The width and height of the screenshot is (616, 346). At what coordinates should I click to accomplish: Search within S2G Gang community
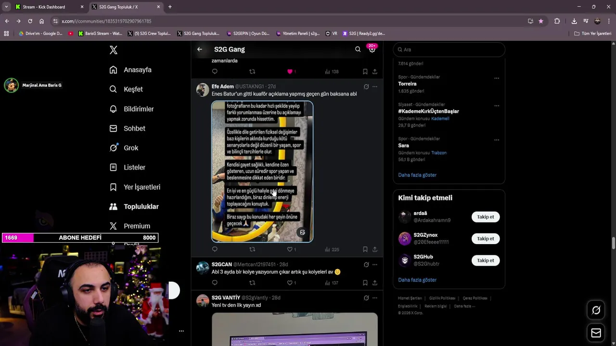point(358,49)
